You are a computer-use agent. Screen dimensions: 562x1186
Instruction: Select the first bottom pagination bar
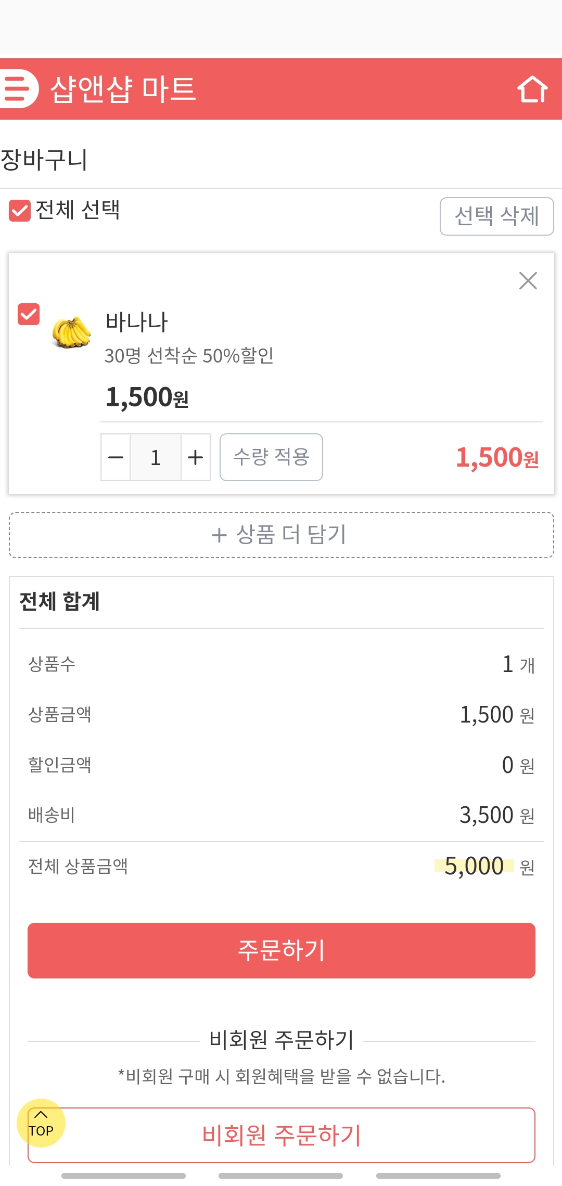123,1176
